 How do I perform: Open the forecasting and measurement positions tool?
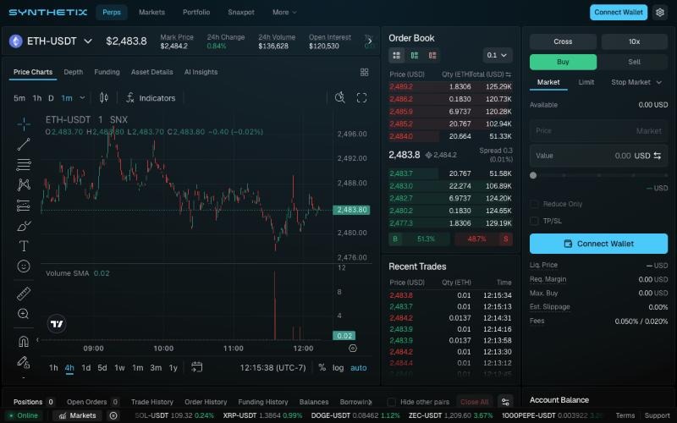[24, 206]
